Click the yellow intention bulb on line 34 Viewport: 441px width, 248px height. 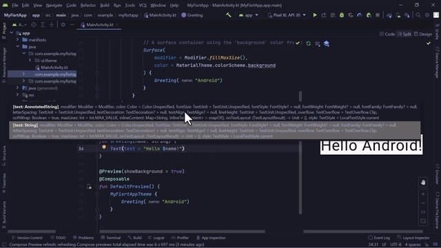[104, 147]
